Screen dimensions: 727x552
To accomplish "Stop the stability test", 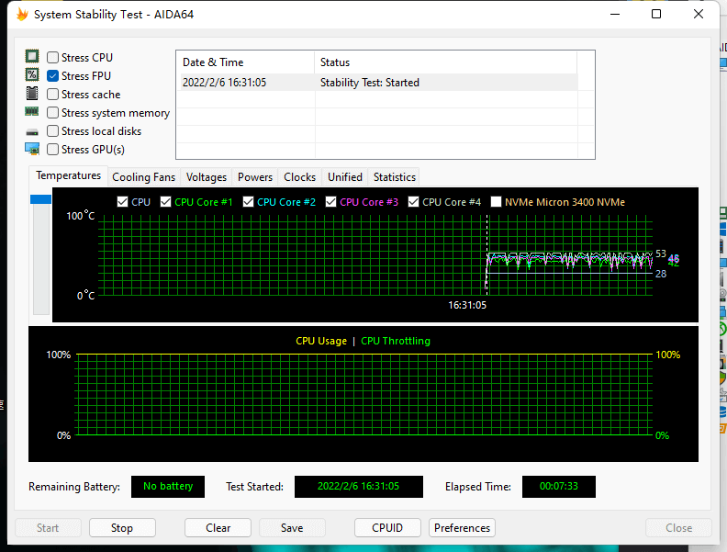I will point(122,528).
